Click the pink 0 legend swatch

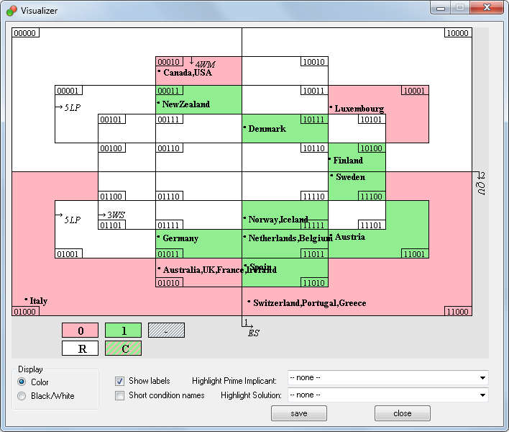[80, 330]
